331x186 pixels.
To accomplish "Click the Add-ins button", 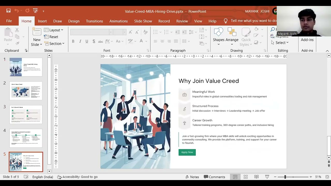I will point(307,40).
